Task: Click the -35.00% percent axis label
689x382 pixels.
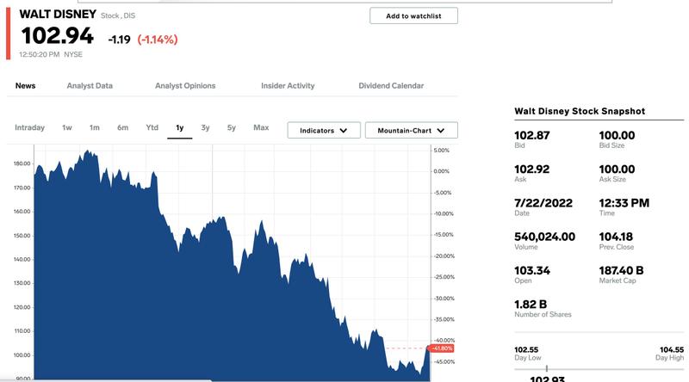Action: [444, 319]
